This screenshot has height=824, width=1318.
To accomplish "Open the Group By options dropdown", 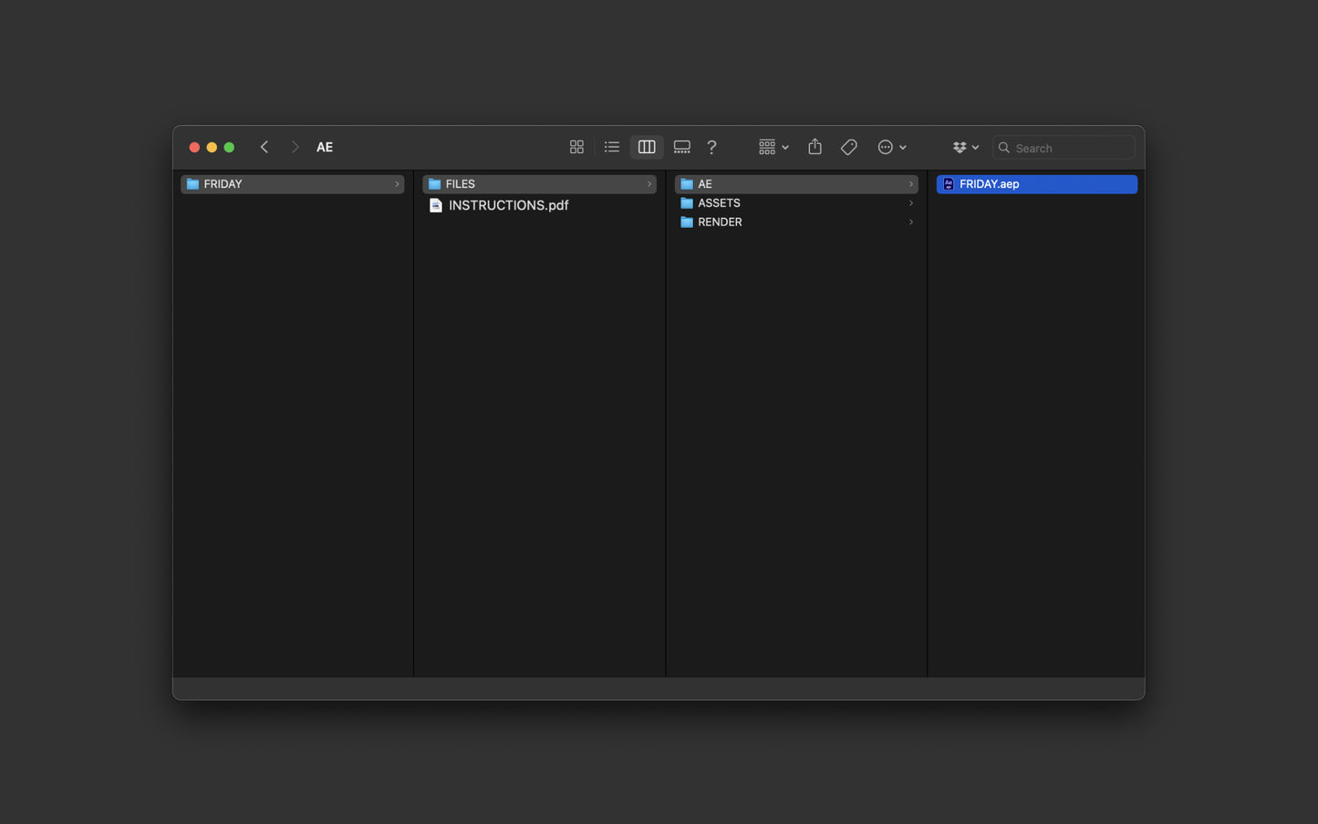I will point(773,147).
